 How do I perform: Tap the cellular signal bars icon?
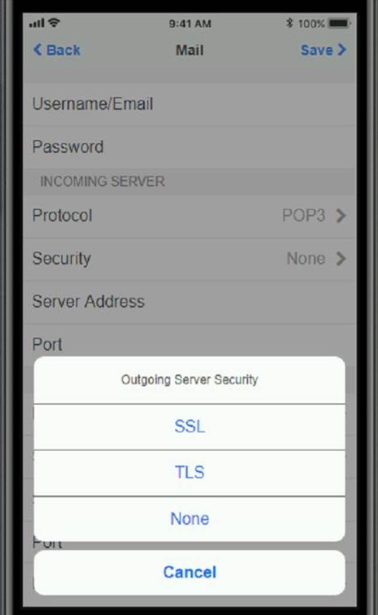point(37,23)
